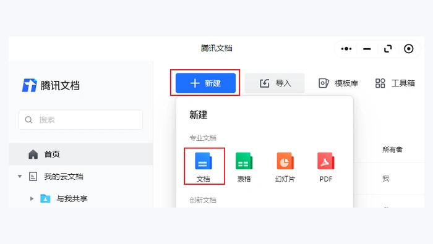Click the 我的云文档 document icon
This screenshot has width=433, height=244.
(33, 177)
